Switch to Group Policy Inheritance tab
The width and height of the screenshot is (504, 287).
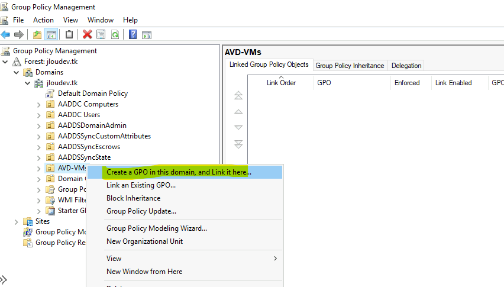point(350,66)
